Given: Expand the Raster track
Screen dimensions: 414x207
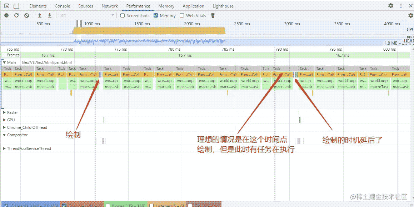Looking at the screenshot, I should tap(4, 112).
